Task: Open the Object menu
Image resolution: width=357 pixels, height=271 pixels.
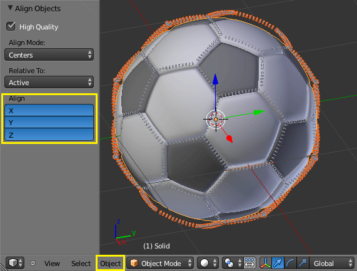Action: pos(111,263)
